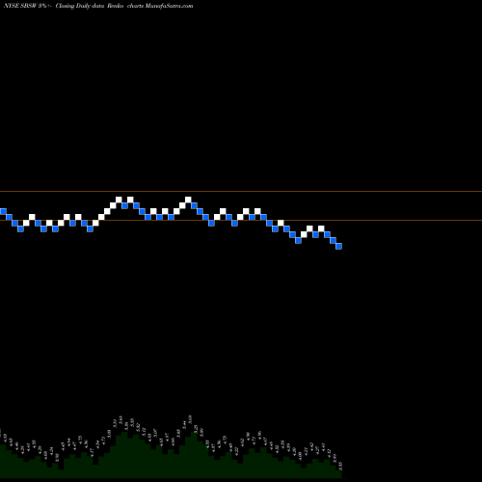Click the "charts MunafaSutra.com" text in header
This screenshot has height=482, width=482.
tap(160, 6)
